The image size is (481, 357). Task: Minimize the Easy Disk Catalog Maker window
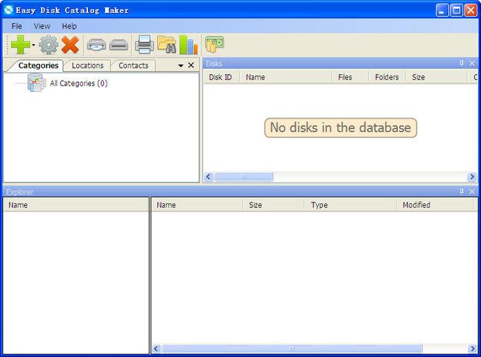pyautogui.click(x=442, y=10)
